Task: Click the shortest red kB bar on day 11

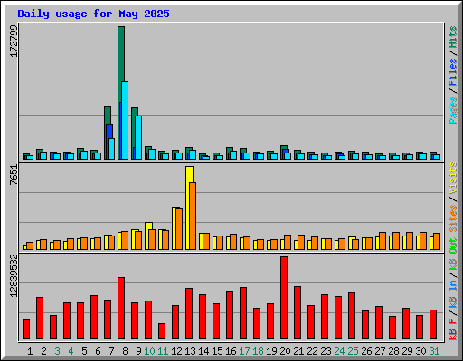Action: click(x=162, y=331)
